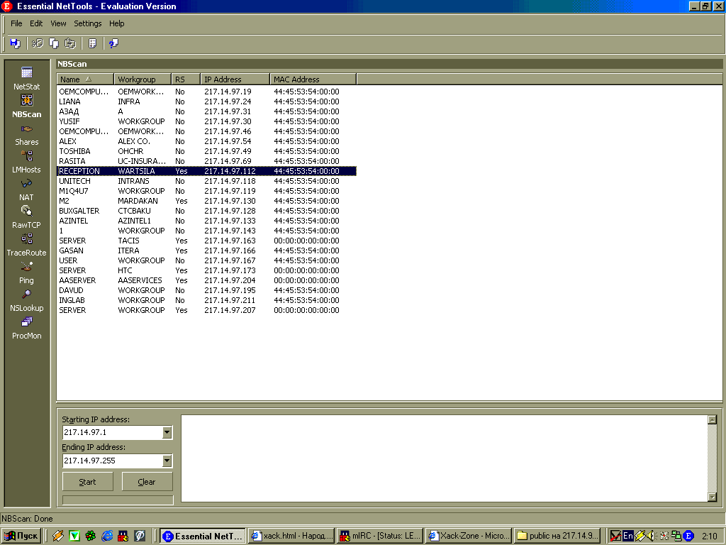The image size is (726, 545).
Task: Switch to mIRC in the taskbar
Action: point(379,536)
